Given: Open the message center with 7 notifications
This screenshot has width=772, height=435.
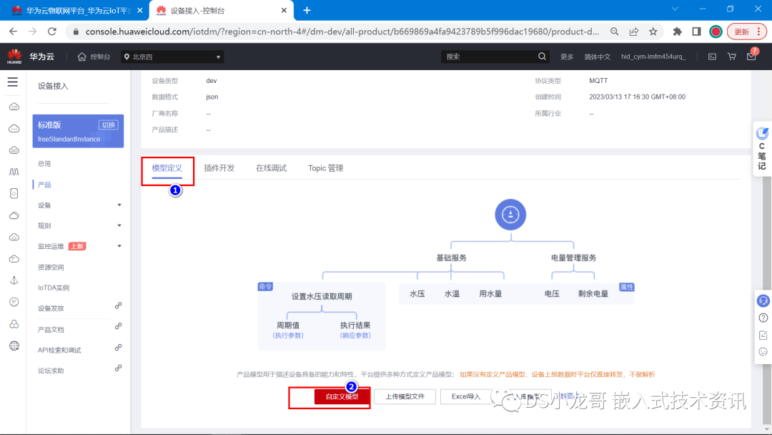Looking at the screenshot, I should [751, 56].
